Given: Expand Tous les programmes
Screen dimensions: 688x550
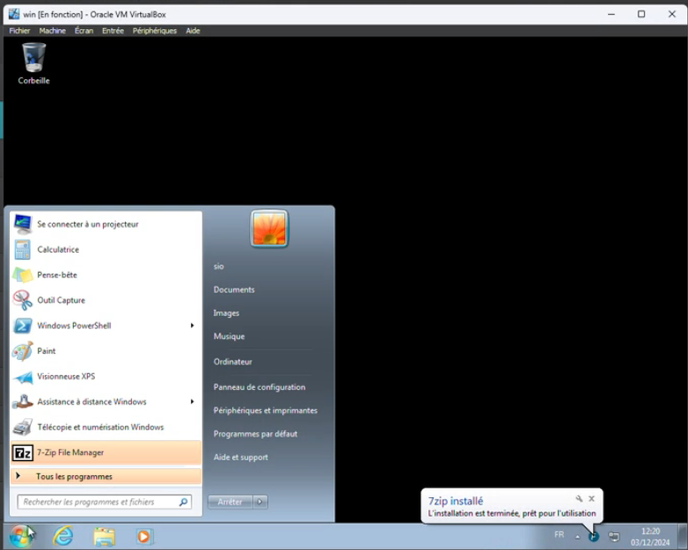Looking at the screenshot, I should [x=106, y=476].
